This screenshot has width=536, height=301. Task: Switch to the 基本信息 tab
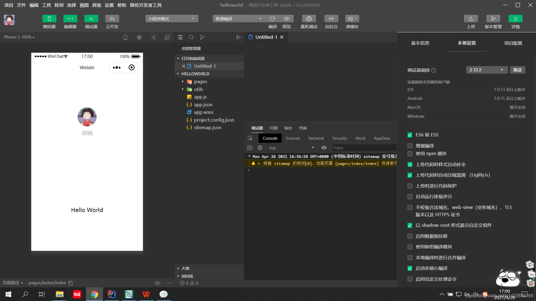point(420,43)
